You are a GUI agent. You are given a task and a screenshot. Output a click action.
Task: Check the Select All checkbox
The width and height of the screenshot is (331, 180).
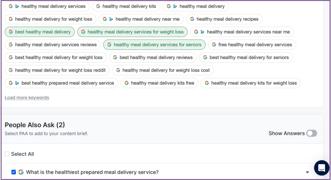[x=7, y=154]
